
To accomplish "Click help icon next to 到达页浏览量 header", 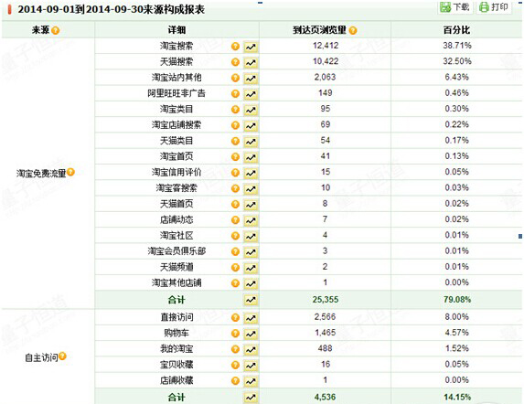I will point(353,30).
